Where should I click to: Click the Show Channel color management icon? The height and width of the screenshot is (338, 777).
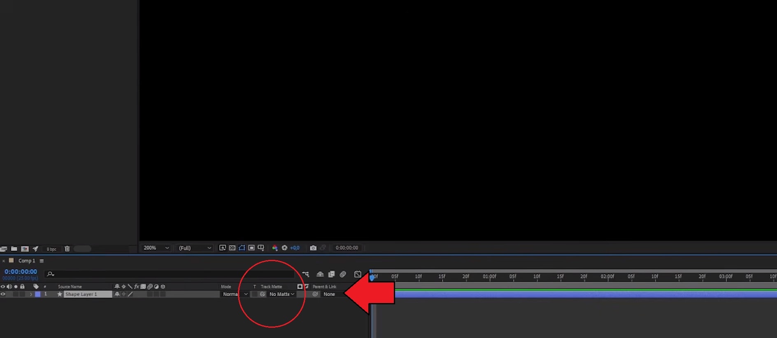(x=275, y=248)
